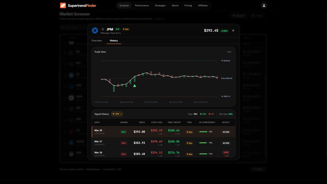
Task: Go to the Performance page
Action: pyautogui.click(x=142, y=5)
